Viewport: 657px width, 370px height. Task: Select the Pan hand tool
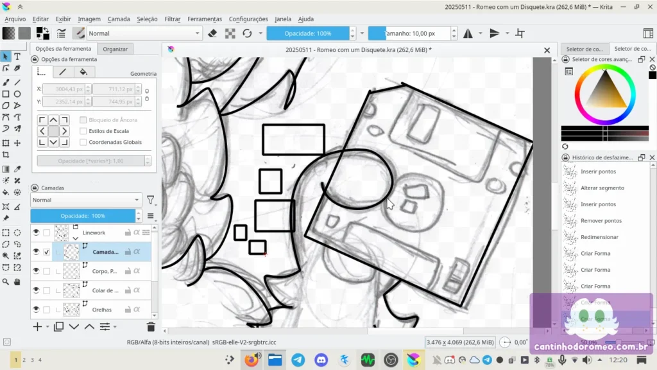[17, 282]
